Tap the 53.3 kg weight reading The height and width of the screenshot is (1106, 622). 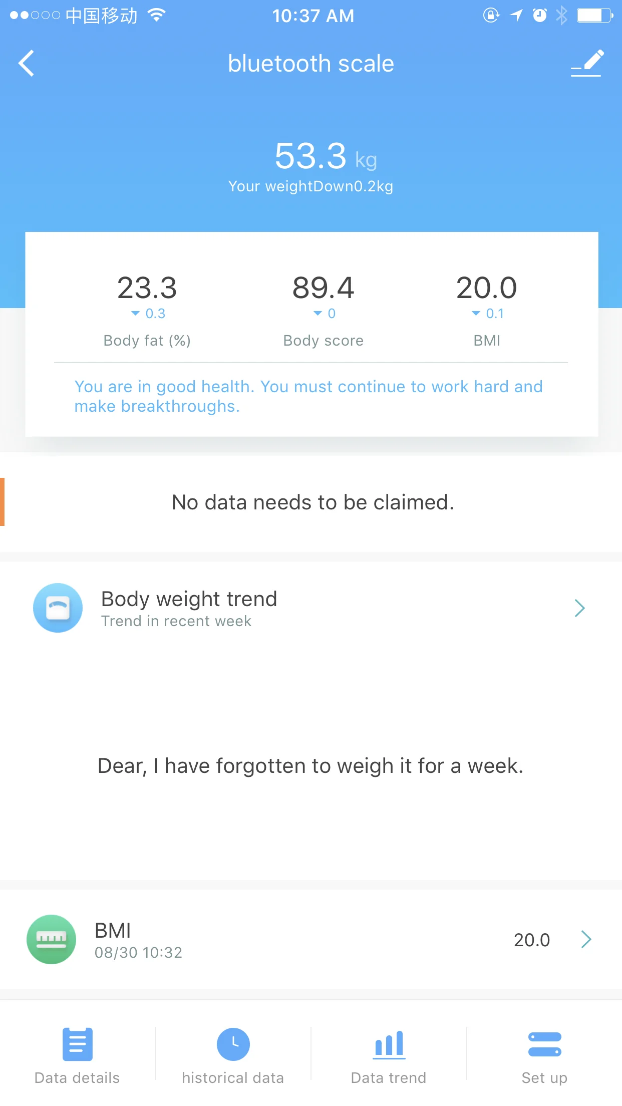coord(326,156)
